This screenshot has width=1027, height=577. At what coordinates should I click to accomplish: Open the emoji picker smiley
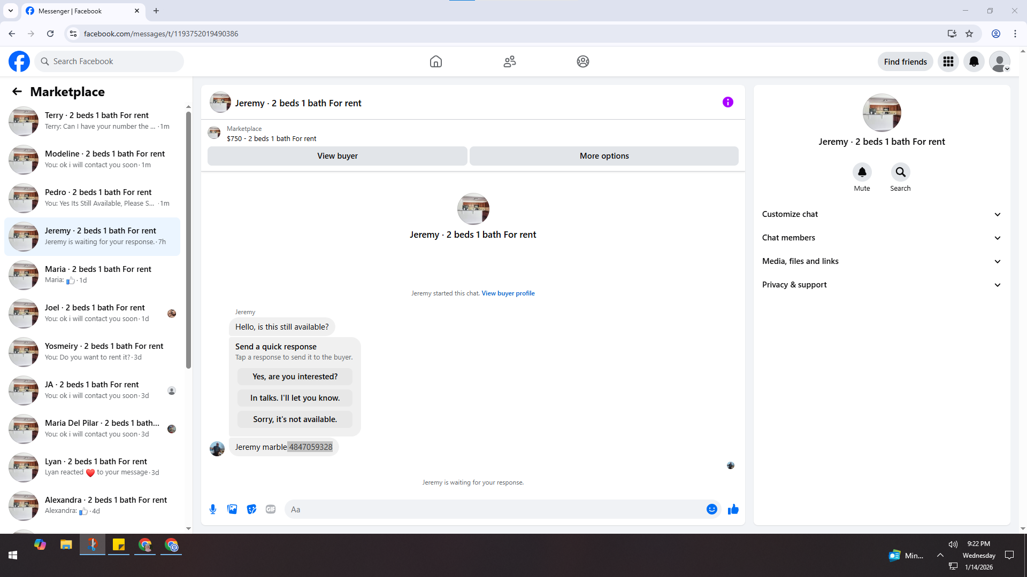click(x=711, y=509)
